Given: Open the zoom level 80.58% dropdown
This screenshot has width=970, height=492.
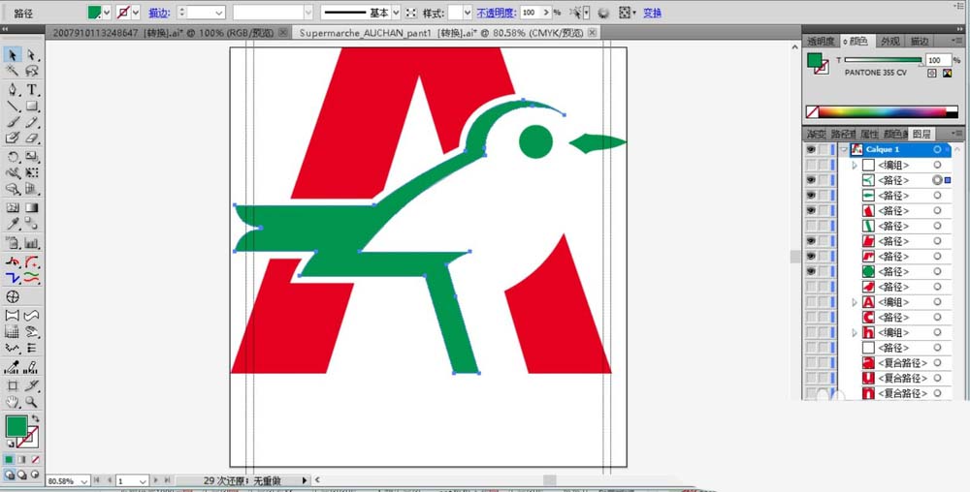Looking at the screenshot, I should (84, 481).
